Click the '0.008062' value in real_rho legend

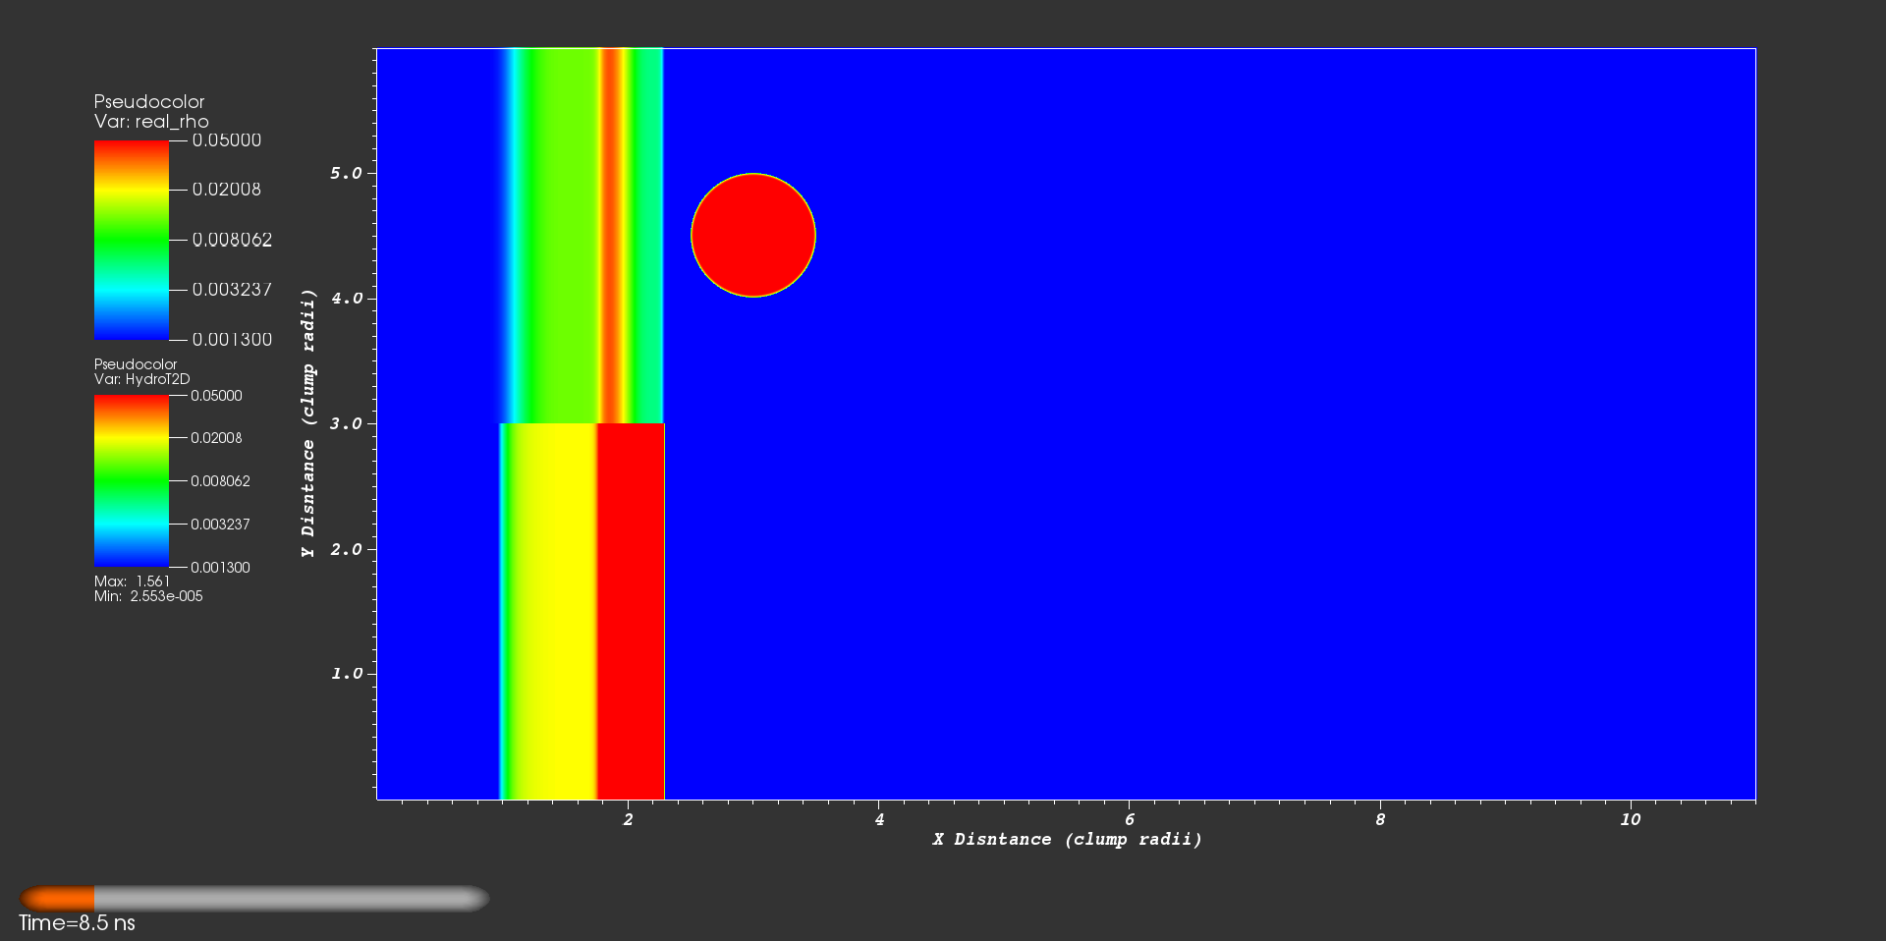(232, 240)
